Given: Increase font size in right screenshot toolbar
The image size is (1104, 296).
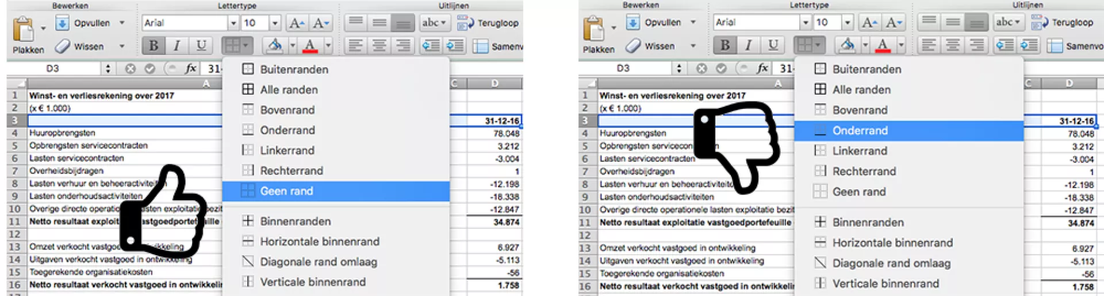Looking at the screenshot, I should pos(868,22).
